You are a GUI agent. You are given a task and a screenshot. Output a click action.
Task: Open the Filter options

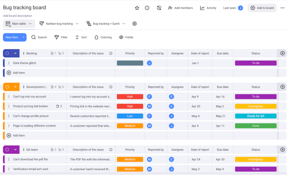(x=61, y=37)
